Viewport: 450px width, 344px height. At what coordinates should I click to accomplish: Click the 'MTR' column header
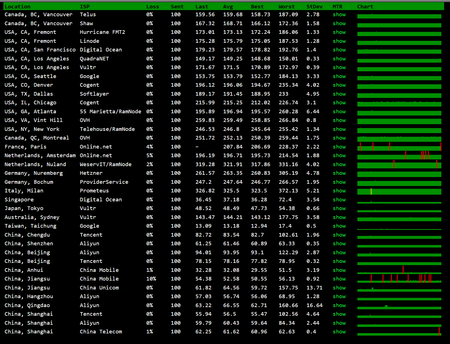point(337,7)
